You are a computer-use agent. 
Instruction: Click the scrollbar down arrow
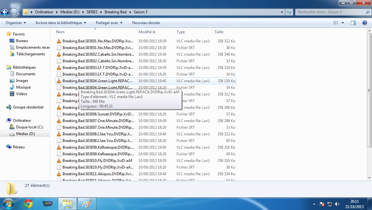point(369,178)
